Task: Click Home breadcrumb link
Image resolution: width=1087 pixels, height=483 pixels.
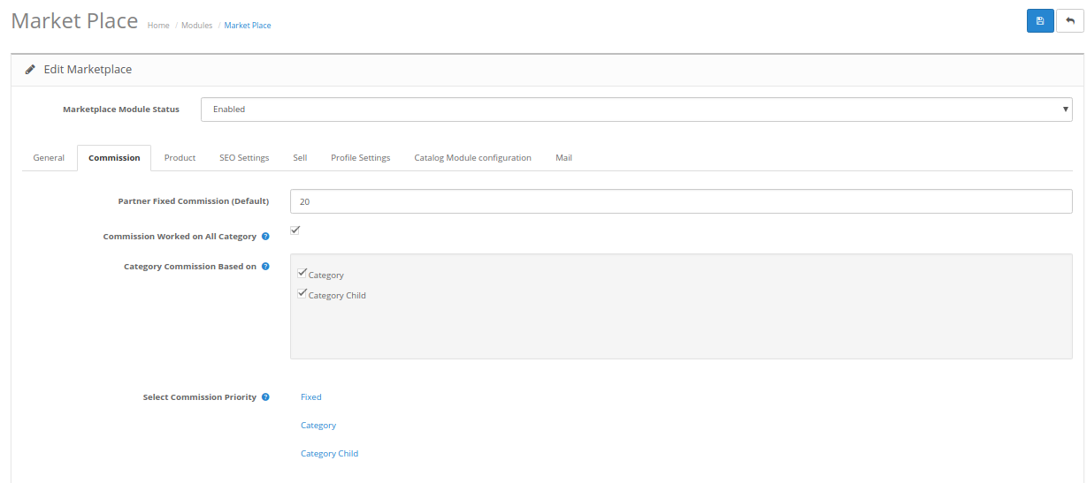Action: pyautogui.click(x=158, y=26)
